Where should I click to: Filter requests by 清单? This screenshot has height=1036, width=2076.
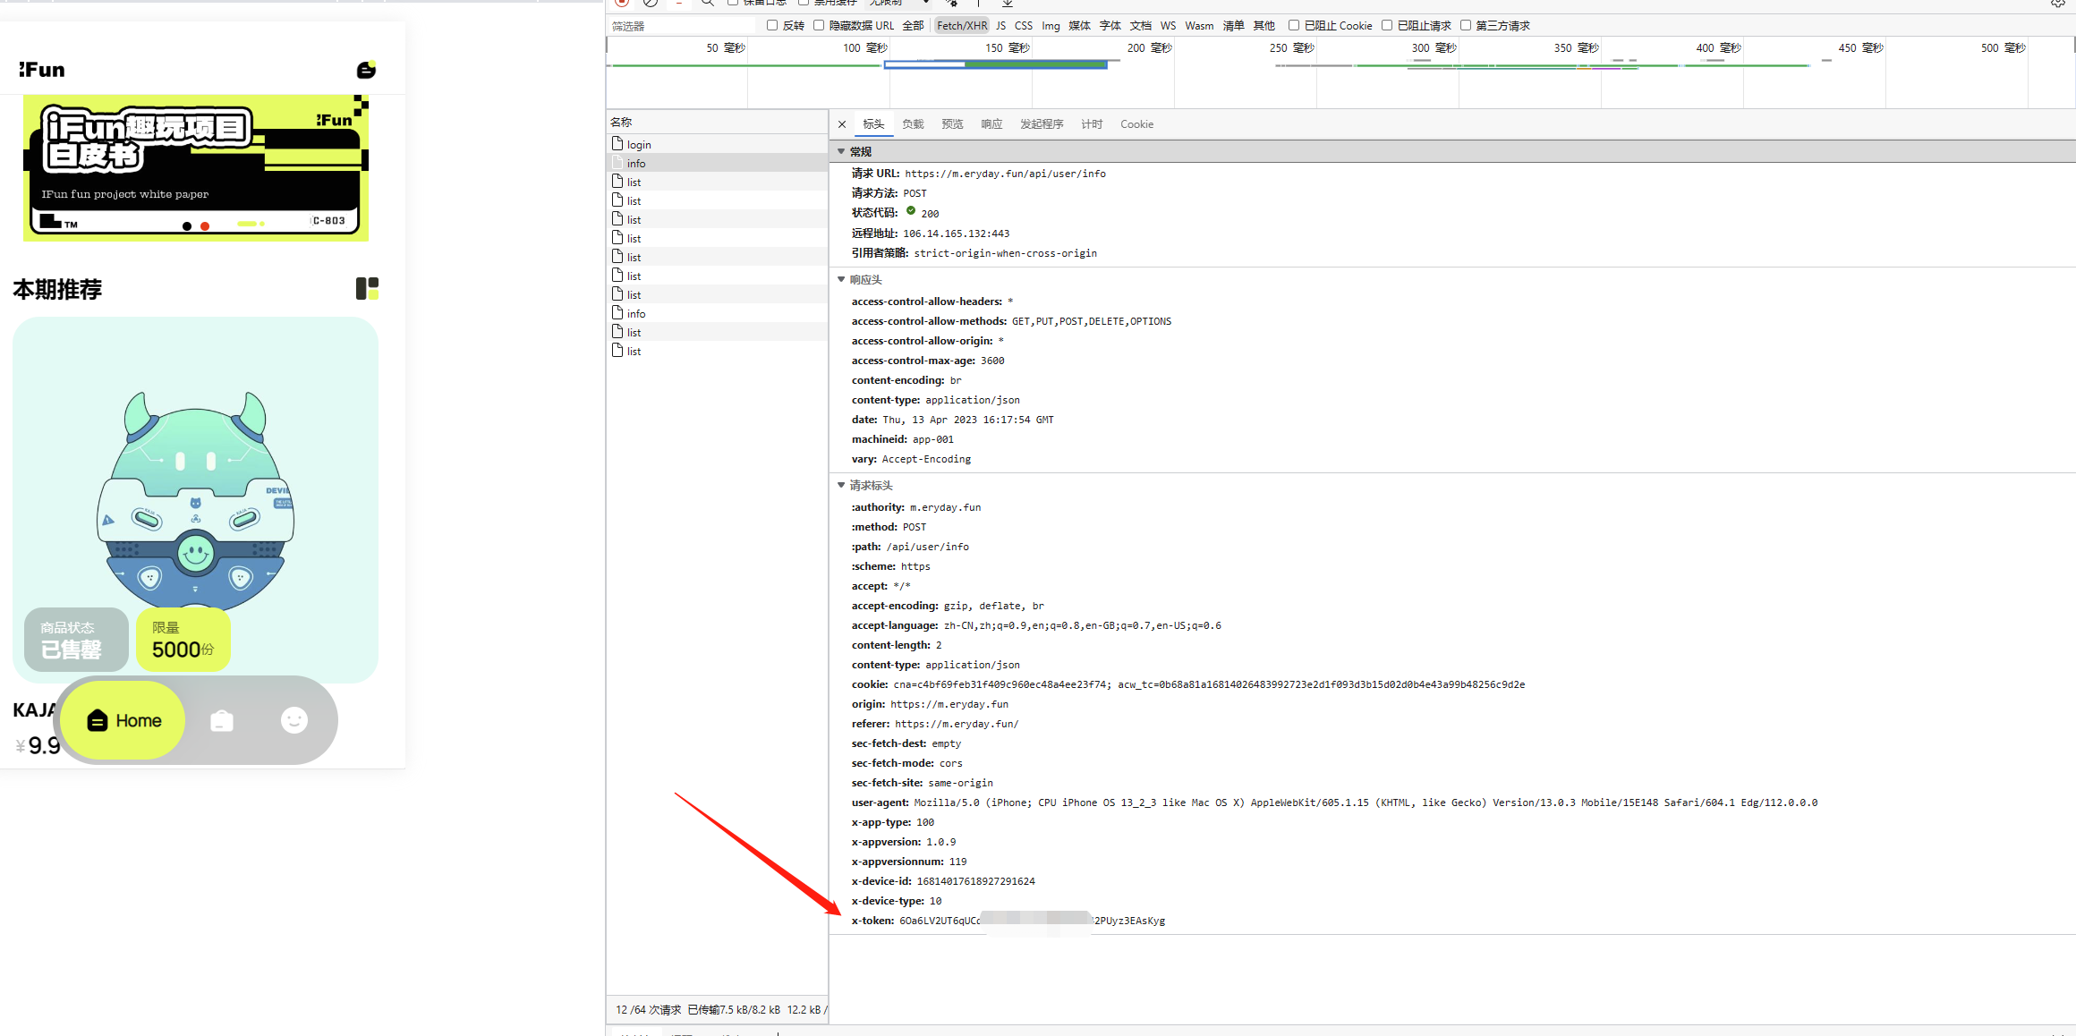(x=1233, y=25)
